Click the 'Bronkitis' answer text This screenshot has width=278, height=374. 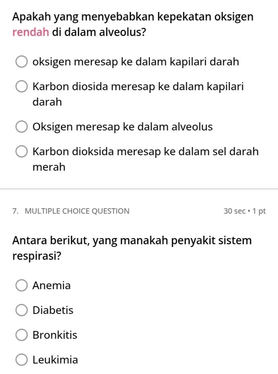coord(55,335)
